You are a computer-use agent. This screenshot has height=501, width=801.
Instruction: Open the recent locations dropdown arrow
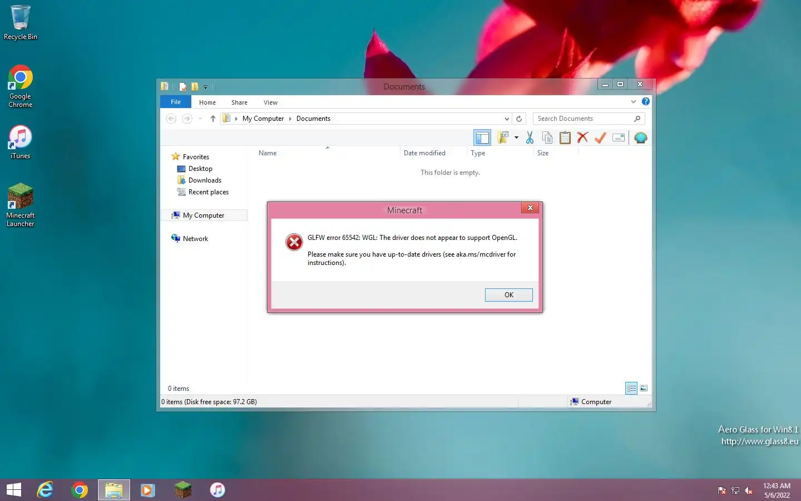[x=200, y=119]
